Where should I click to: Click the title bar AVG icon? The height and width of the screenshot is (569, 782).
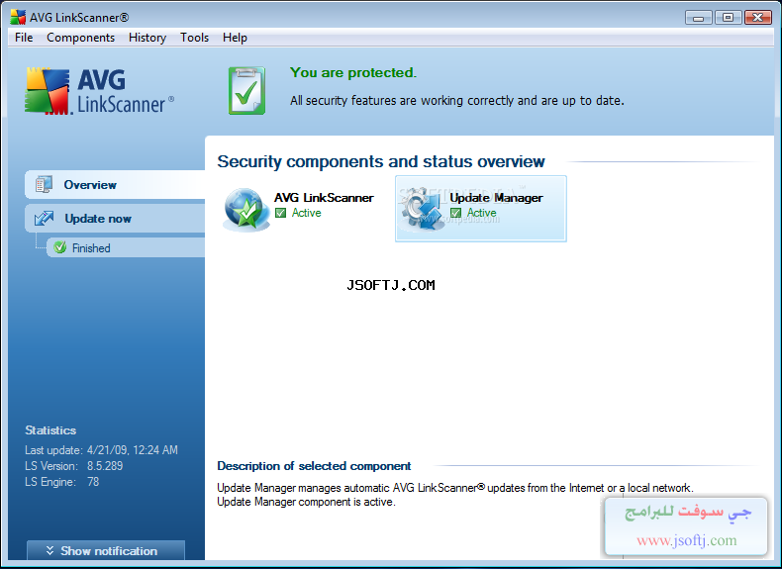[18, 17]
